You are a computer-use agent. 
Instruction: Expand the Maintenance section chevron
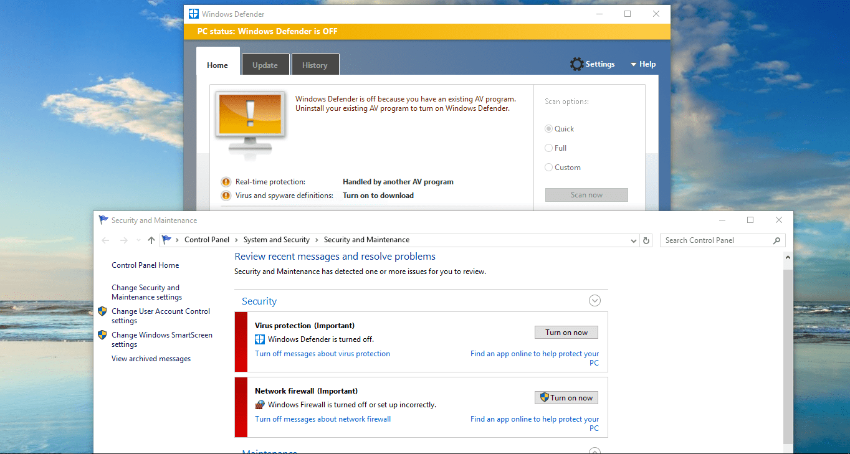click(595, 451)
